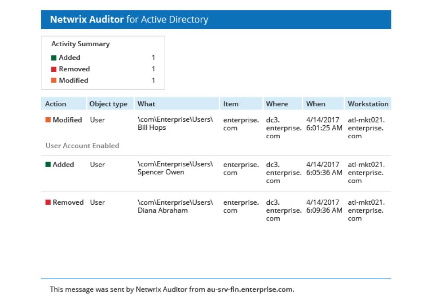Click the Removed action text in table
The width and height of the screenshot is (431, 303).
pyautogui.click(x=68, y=202)
